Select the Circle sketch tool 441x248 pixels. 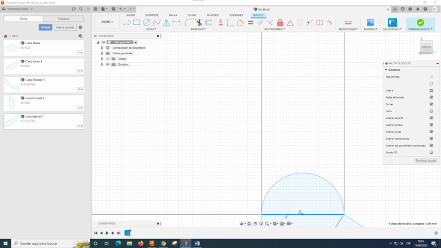(146, 22)
